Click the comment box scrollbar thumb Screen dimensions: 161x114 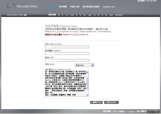[x=87, y=83]
